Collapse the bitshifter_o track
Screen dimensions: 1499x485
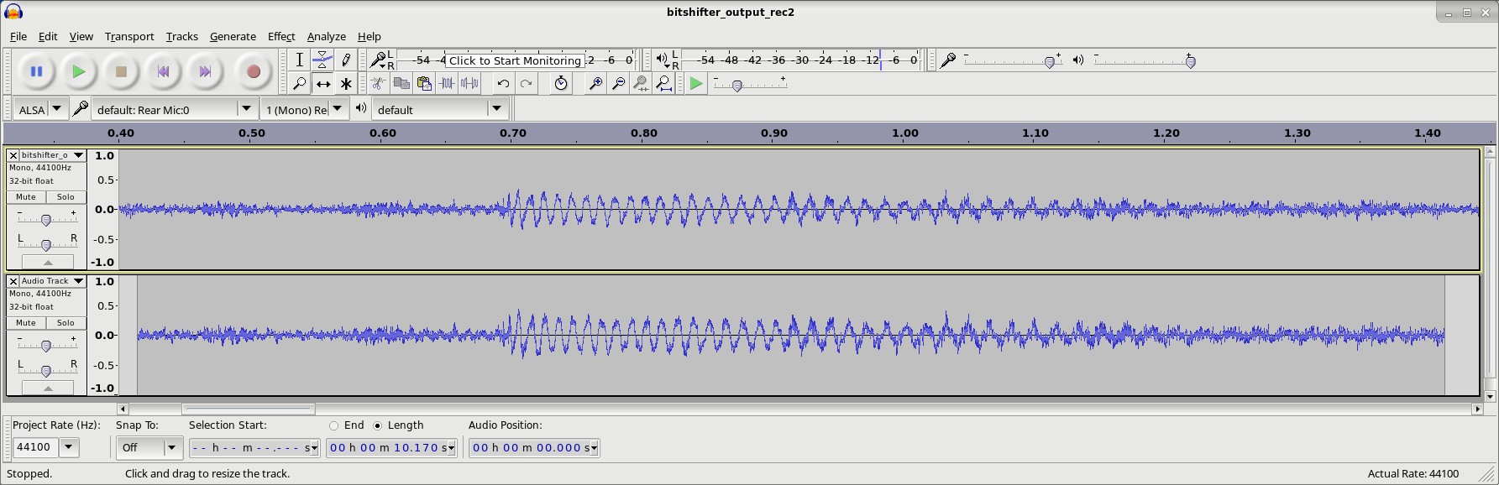[x=48, y=263]
